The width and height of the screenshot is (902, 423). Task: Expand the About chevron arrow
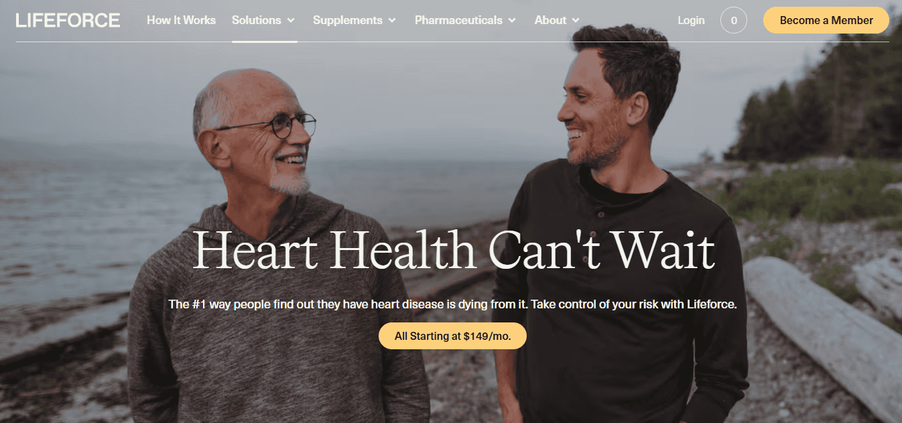(576, 21)
